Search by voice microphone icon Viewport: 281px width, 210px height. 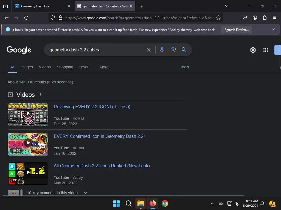(162, 50)
